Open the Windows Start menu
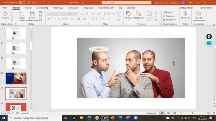The width and height of the screenshot is (216, 121). 4,118
